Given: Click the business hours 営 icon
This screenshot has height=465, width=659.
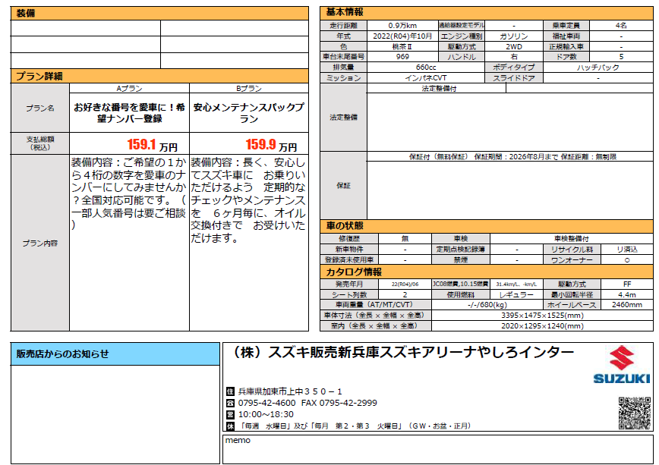Looking at the screenshot, I should [231, 414].
